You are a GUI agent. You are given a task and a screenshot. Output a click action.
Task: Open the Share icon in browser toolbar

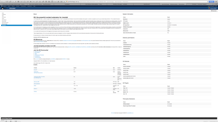pos(28,2)
